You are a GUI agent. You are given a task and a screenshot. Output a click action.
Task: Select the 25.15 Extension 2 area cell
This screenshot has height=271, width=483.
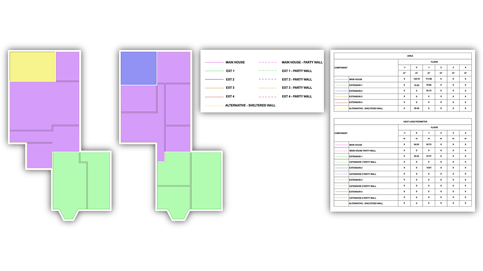coord(429,91)
